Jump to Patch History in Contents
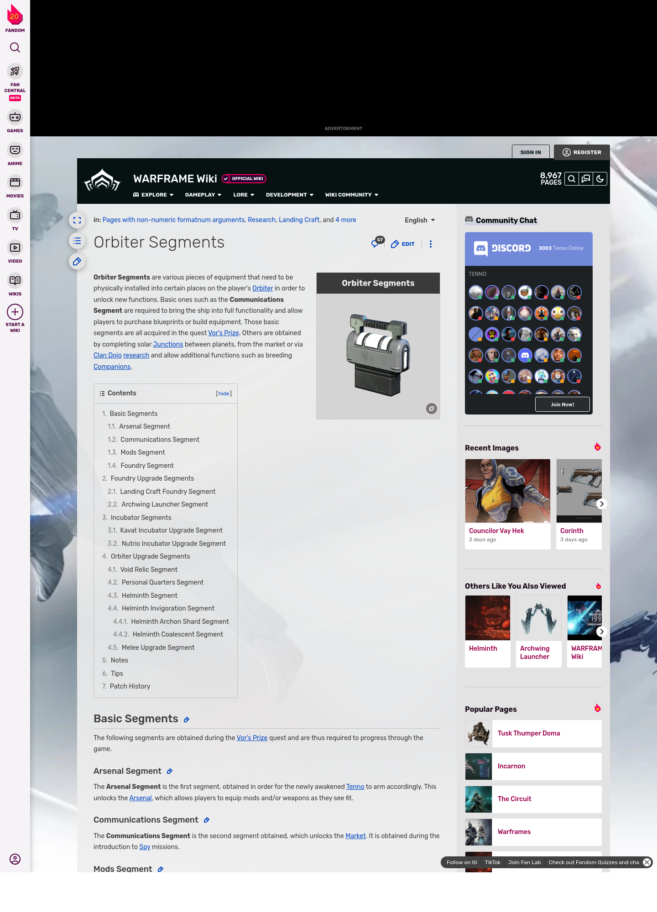657x912 pixels. (x=126, y=686)
